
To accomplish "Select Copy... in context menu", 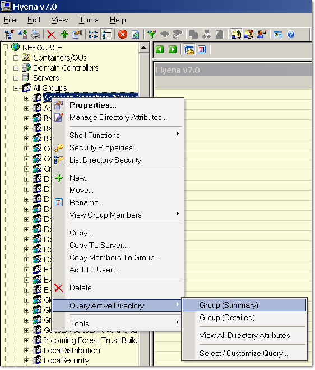I will coord(118,233).
